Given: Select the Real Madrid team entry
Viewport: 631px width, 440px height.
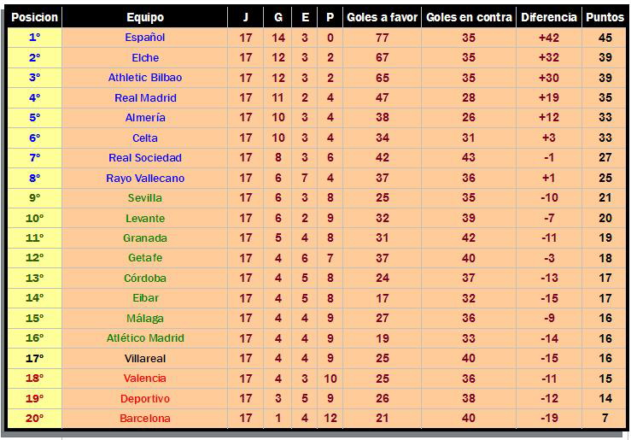Looking at the screenshot, I should click(x=145, y=97).
